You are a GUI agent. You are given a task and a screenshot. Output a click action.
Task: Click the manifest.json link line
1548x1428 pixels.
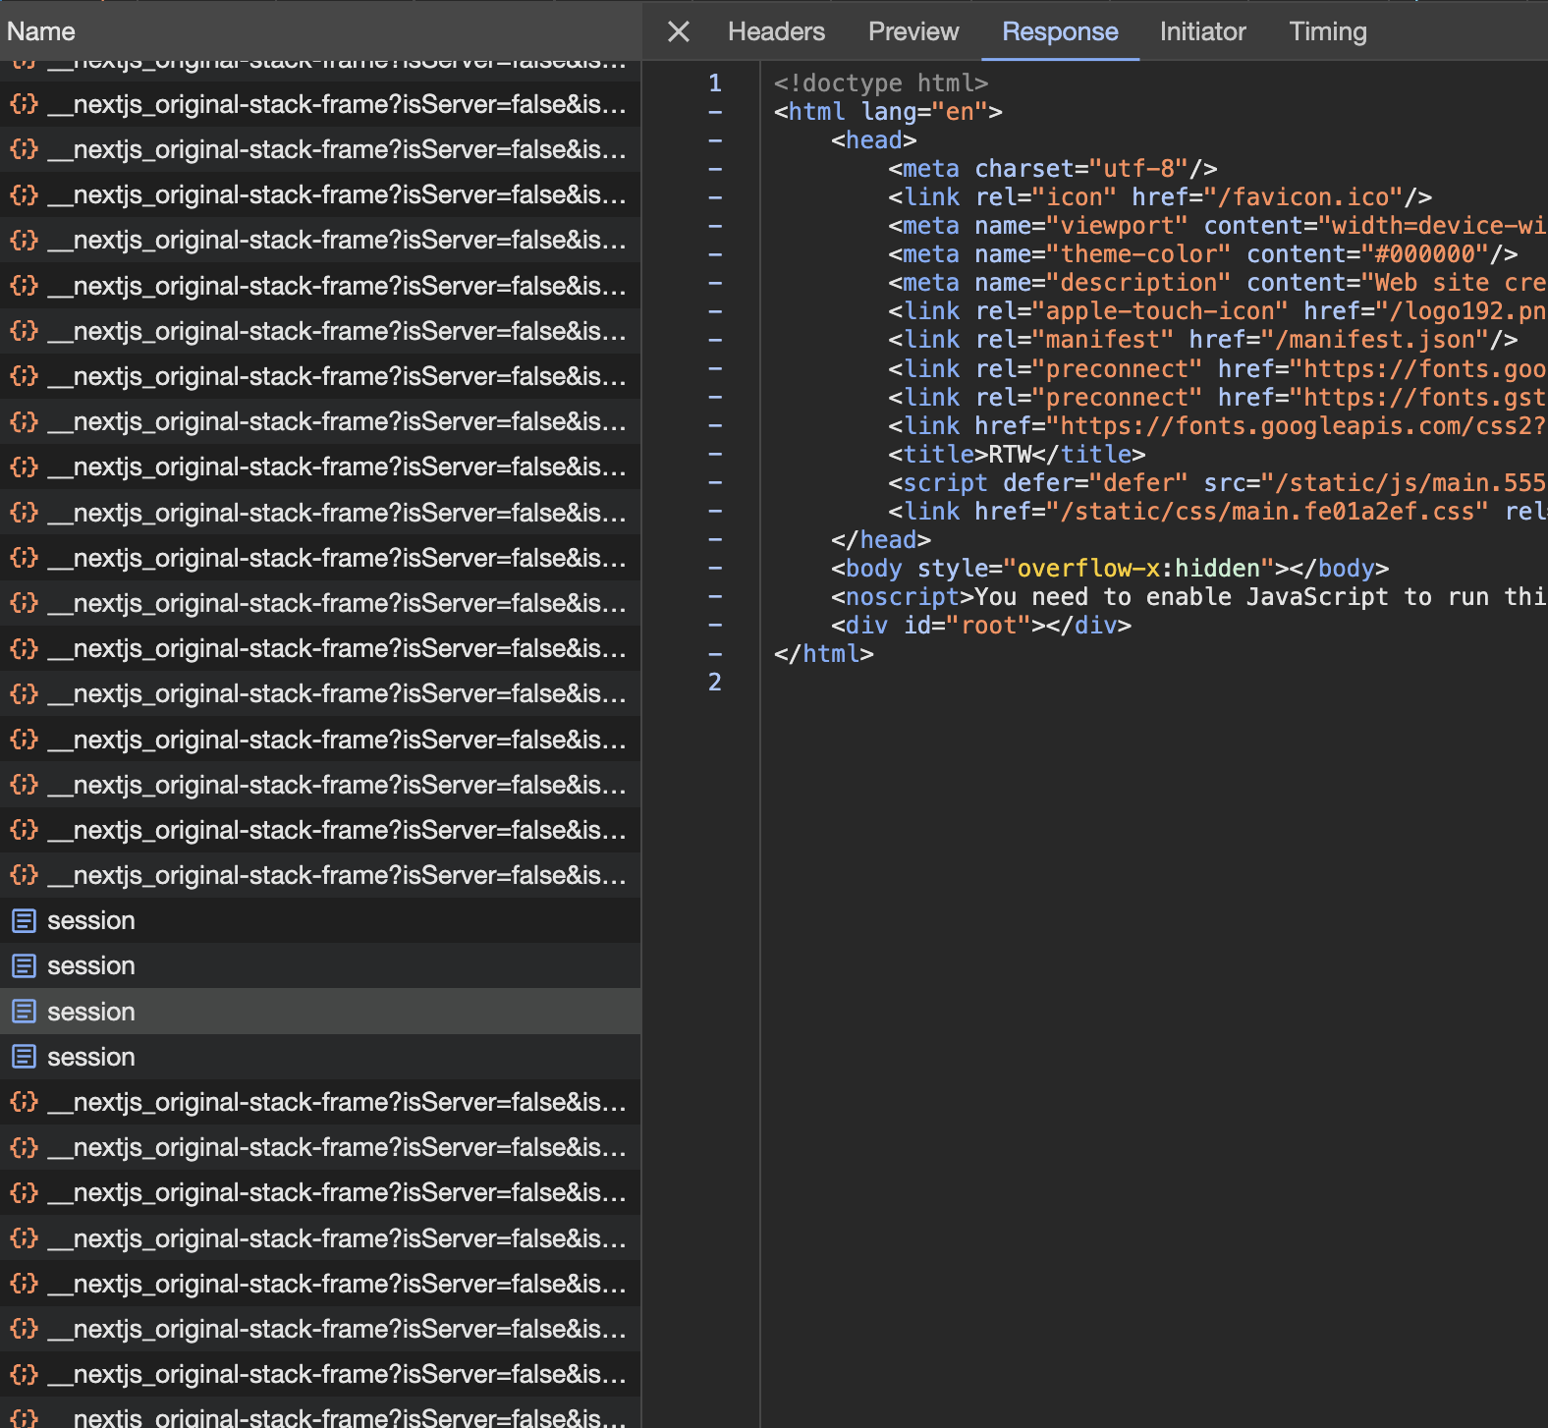click(x=1203, y=340)
